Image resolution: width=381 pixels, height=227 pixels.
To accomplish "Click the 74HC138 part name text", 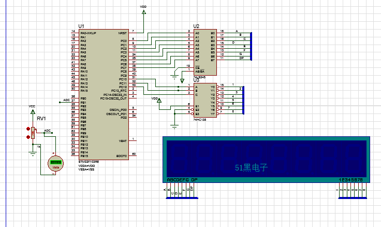I will tap(199, 120).
